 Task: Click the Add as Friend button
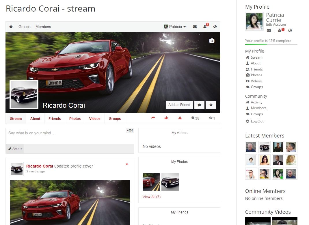(x=179, y=105)
